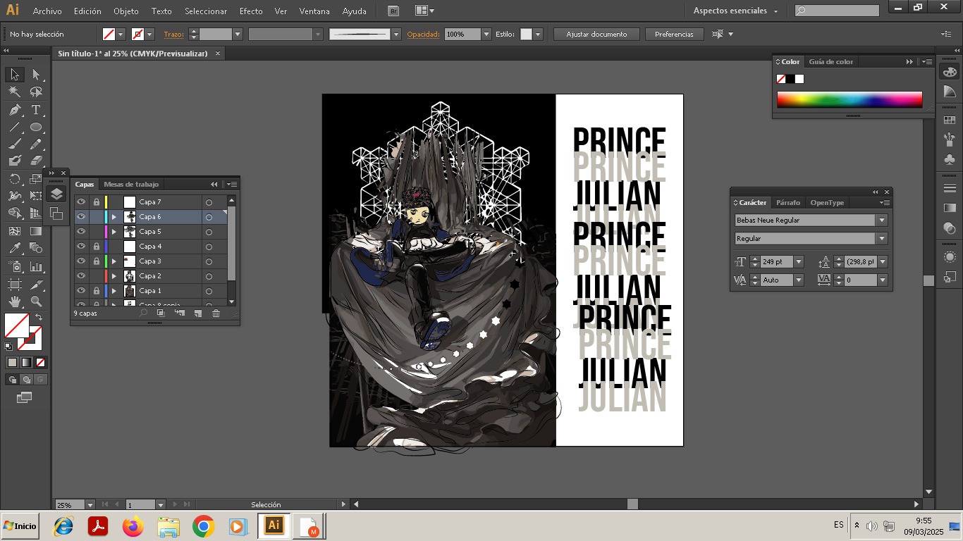Unlock Capa 1 layer lock
Image resolution: width=963 pixels, height=541 pixels.
pos(97,291)
